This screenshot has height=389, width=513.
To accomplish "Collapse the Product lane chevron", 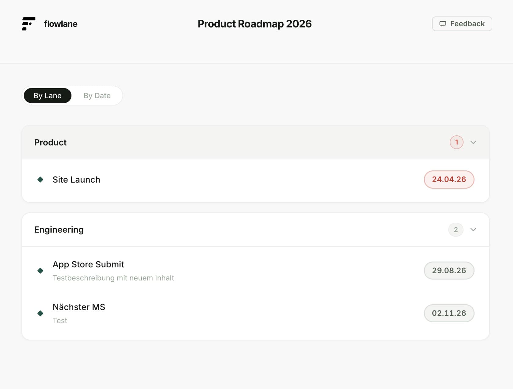I will pos(473,142).
